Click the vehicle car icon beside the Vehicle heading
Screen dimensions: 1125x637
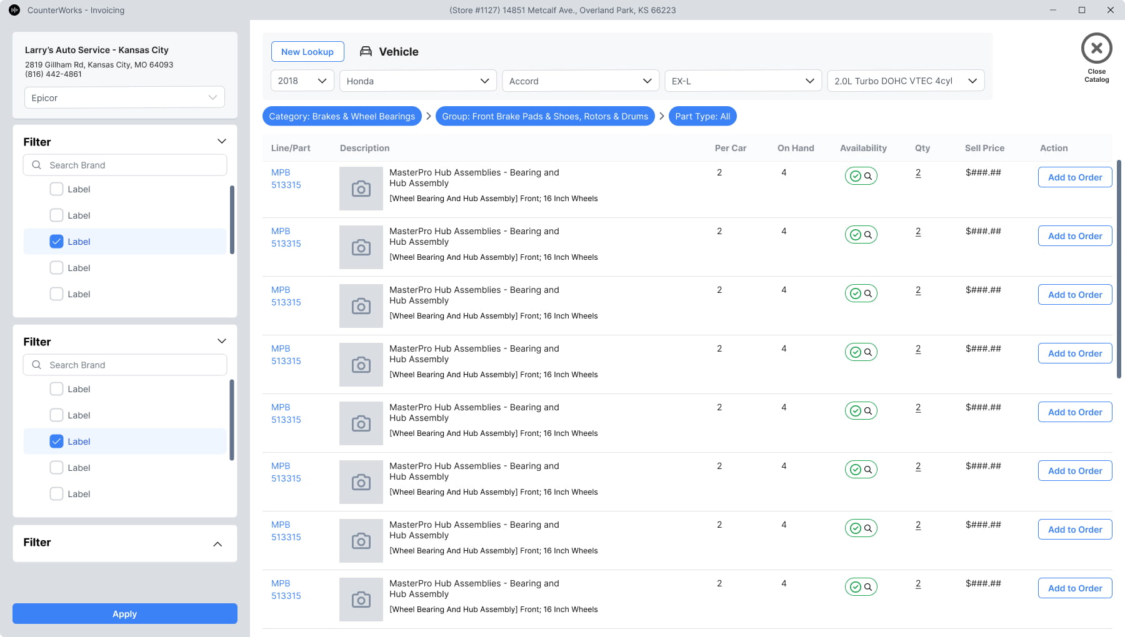(366, 52)
